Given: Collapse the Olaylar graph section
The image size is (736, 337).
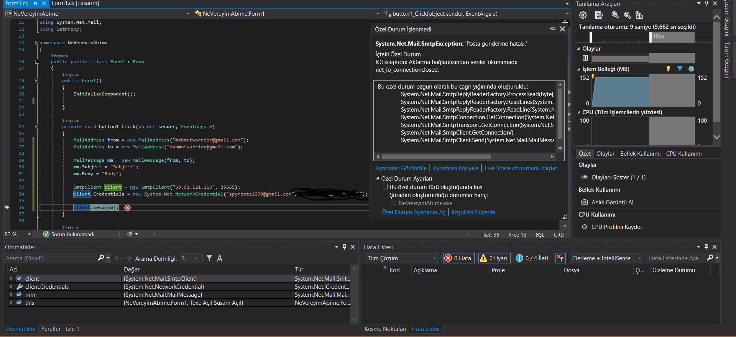Looking at the screenshot, I should (x=579, y=48).
